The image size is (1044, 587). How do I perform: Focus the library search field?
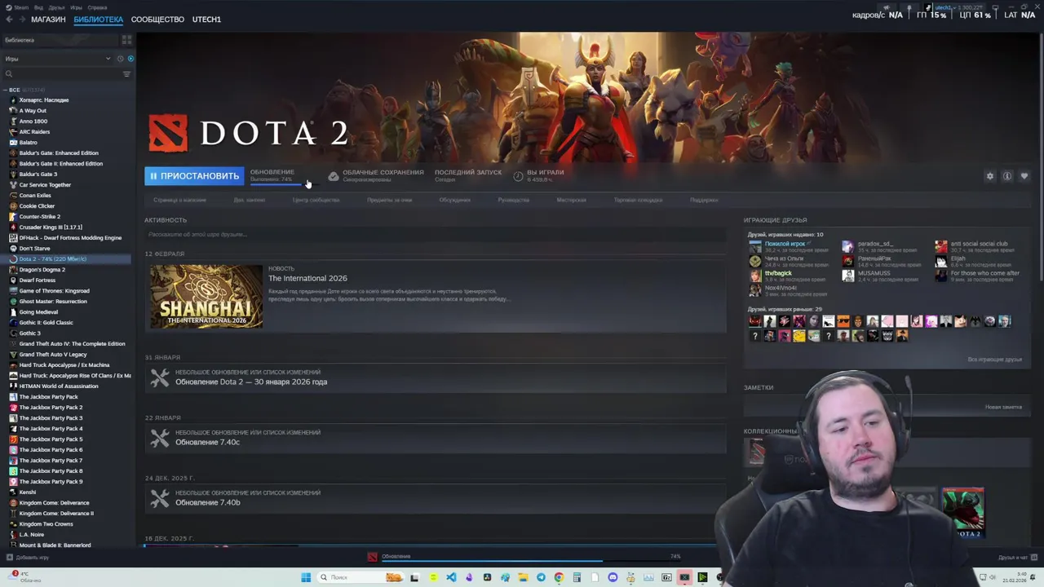(x=61, y=74)
